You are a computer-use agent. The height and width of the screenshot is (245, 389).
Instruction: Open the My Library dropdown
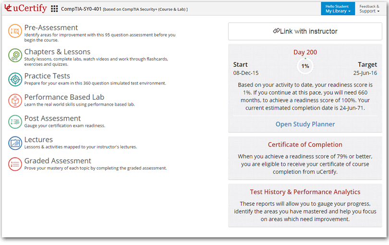coord(338,9)
